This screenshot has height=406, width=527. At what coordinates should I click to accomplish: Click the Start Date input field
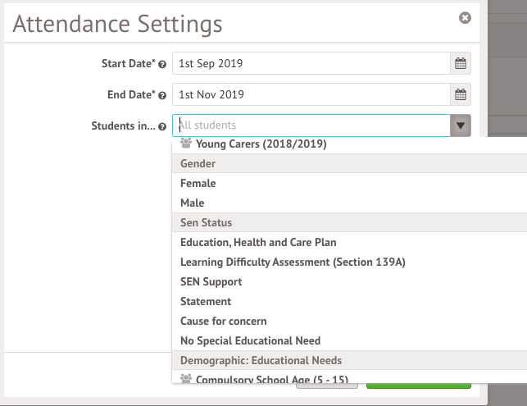[x=311, y=63]
